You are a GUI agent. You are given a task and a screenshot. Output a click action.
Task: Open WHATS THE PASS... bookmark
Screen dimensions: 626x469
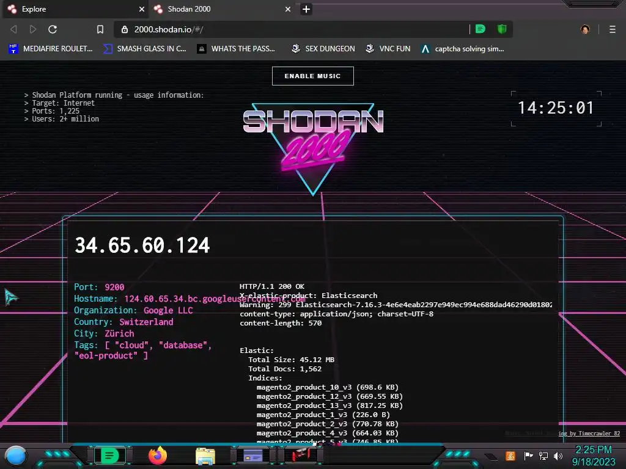click(237, 49)
